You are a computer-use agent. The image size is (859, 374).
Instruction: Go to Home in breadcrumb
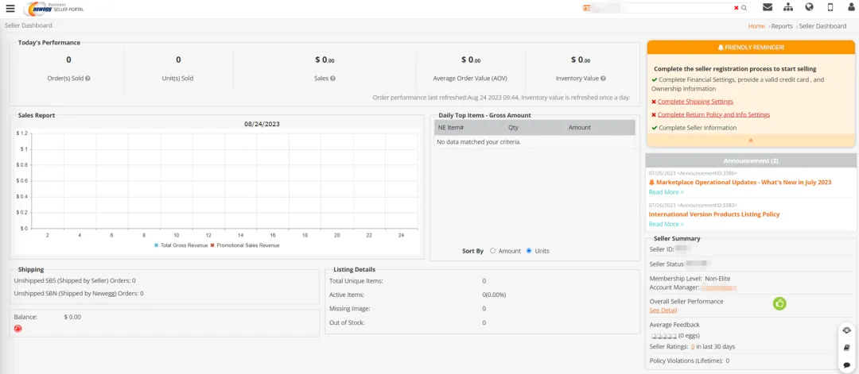pos(756,25)
